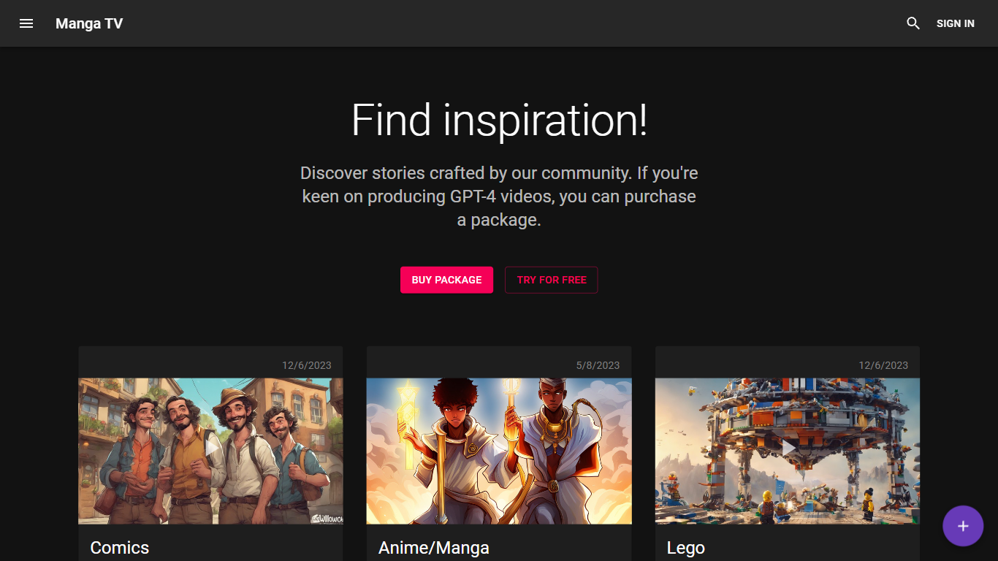998x561 pixels.
Task: Open the hamburger navigation menu
Action: tap(26, 23)
